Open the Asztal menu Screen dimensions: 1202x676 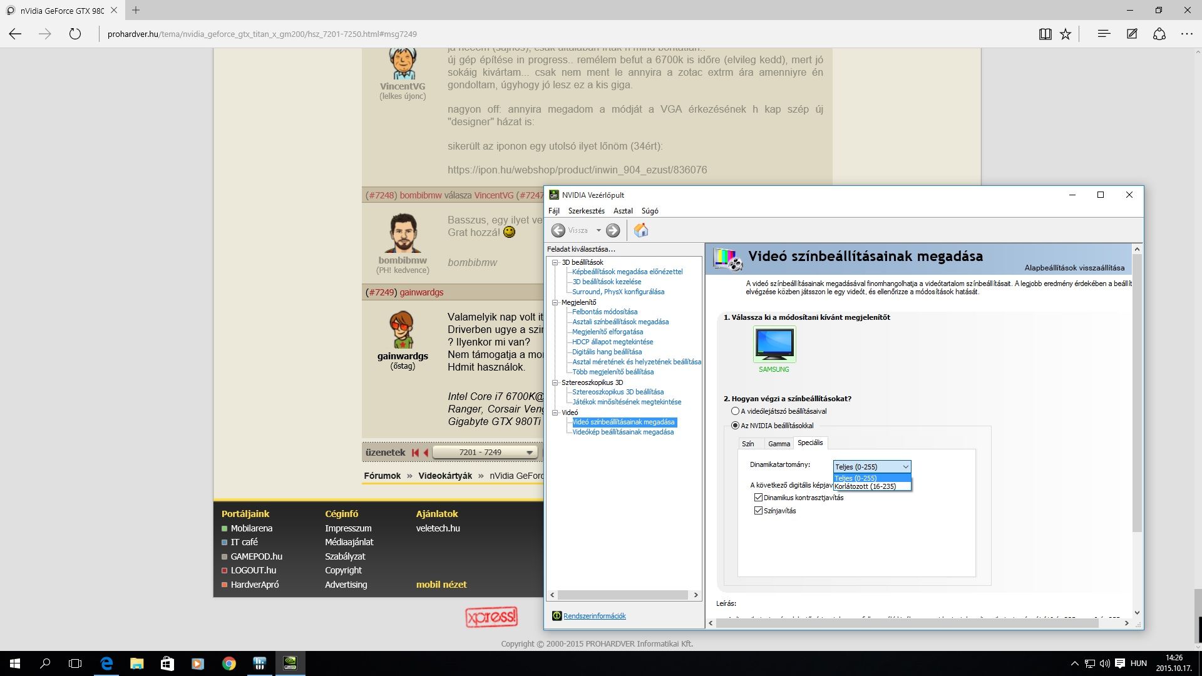(623, 211)
